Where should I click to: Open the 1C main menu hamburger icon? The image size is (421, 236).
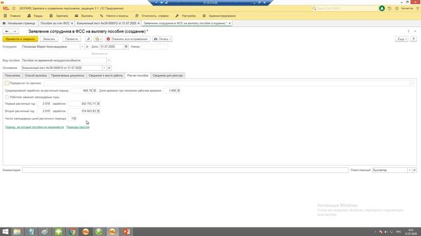click(14, 9)
